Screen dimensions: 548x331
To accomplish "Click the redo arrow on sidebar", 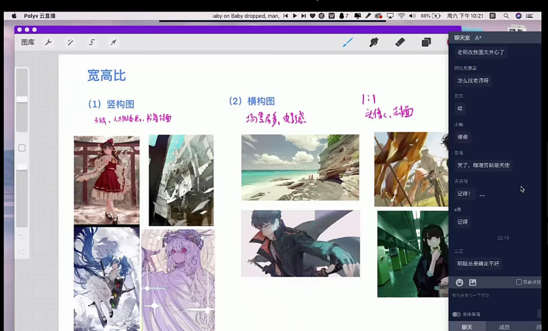I will 22,251.
